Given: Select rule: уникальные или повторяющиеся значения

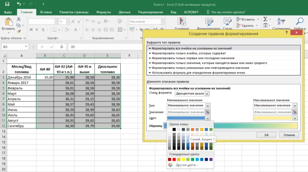Looking at the screenshot, I should tap(223, 68).
